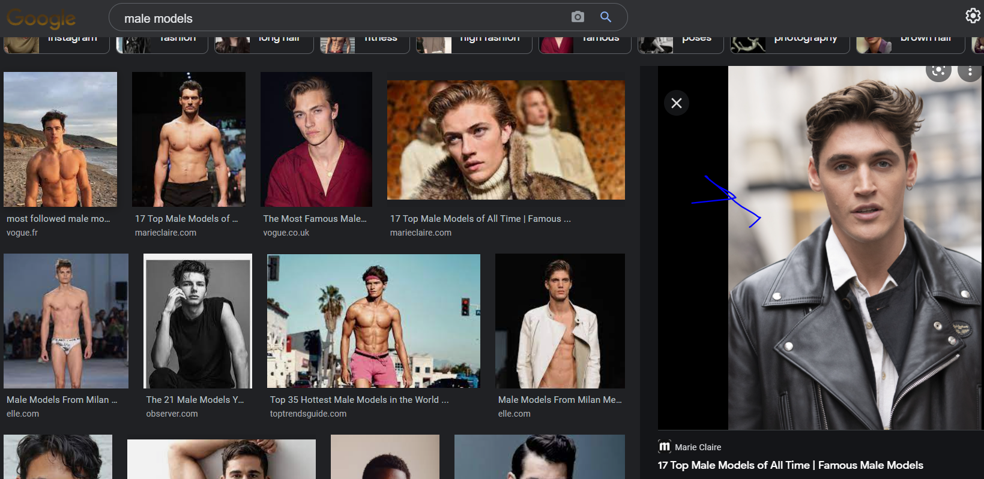Click inside the male models search field
This screenshot has height=479, width=984.
(342, 18)
